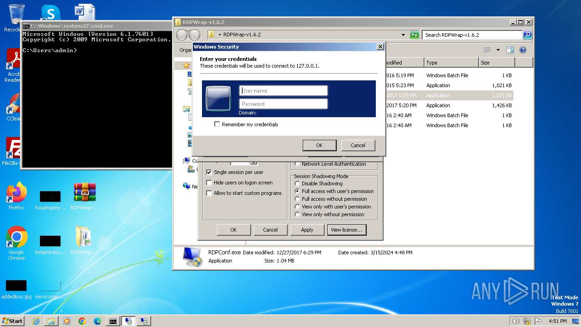Image resolution: width=581 pixels, height=327 pixels.
Task: Open the Skype desktop icon
Action: pos(50,13)
